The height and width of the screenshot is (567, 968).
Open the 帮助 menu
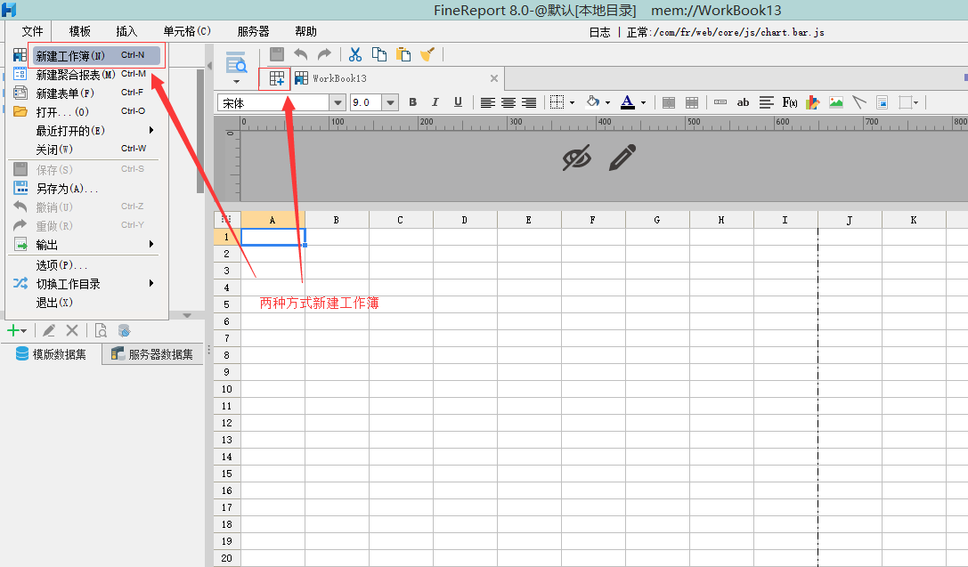[305, 31]
